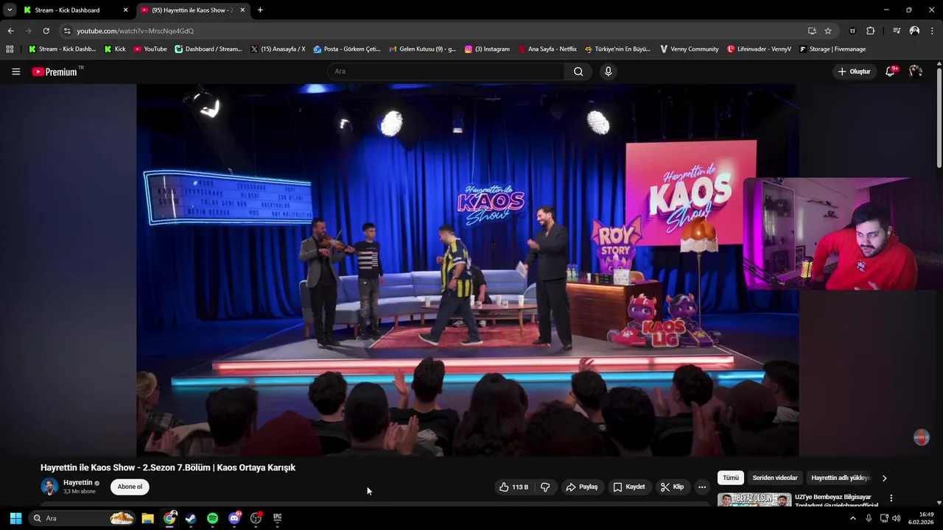Screen dimensions: 943x530
Task: Open Steam from the taskbar
Action: [191, 518]
